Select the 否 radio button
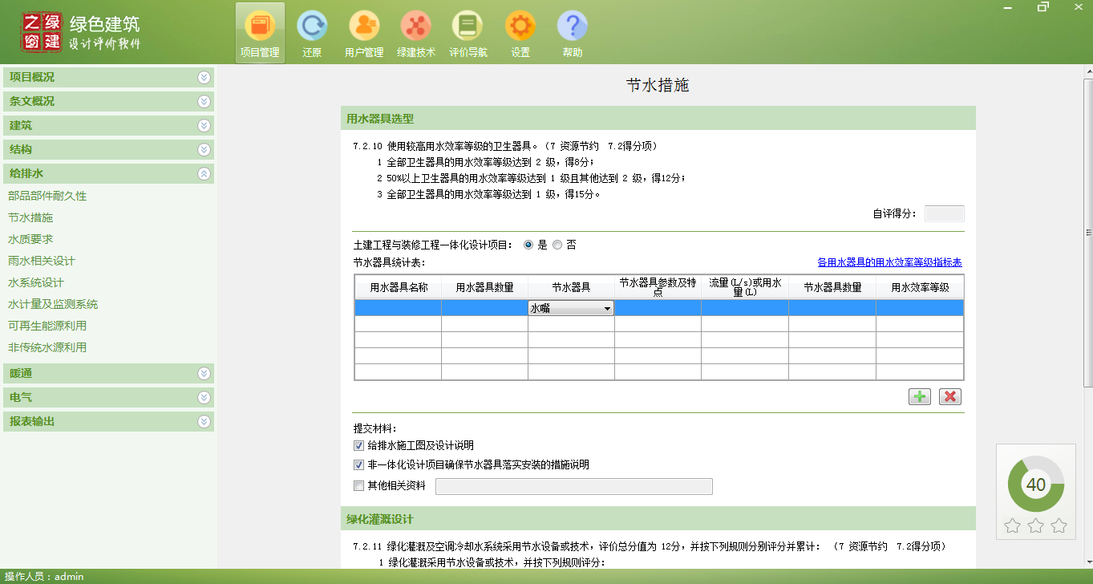Viewport: 1093px width, 584px height. pyautogui.click(x=558, y=245)
